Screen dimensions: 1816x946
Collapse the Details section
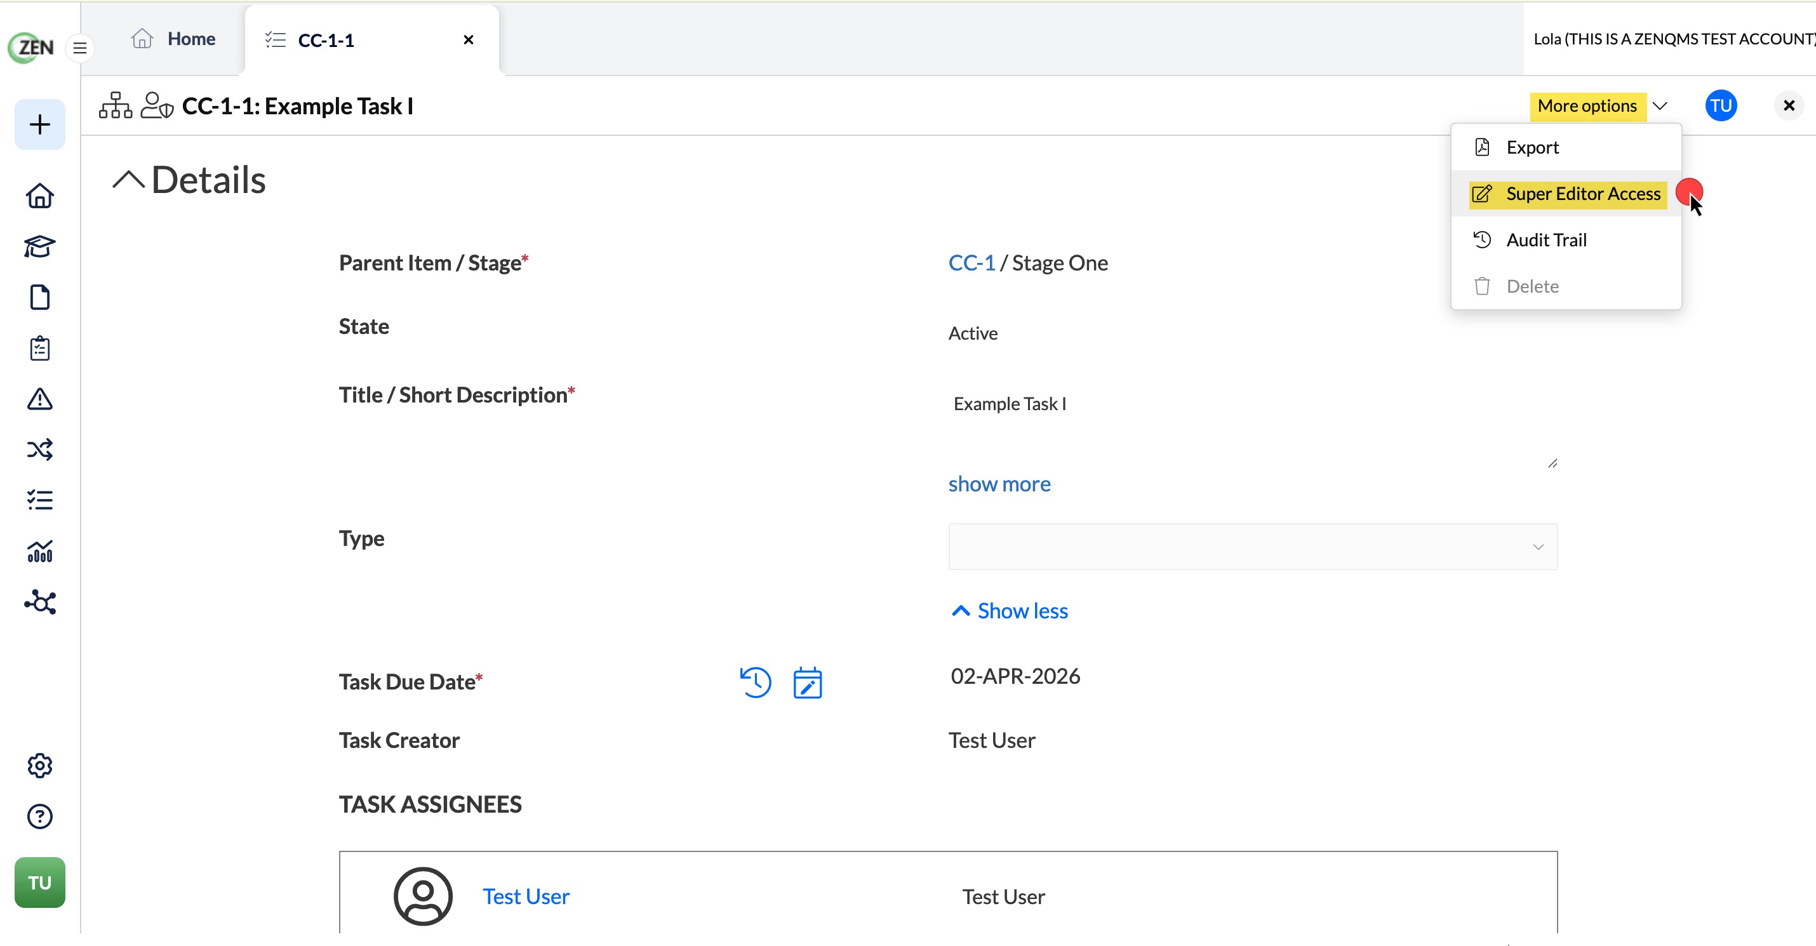click(x=128, y=180)
